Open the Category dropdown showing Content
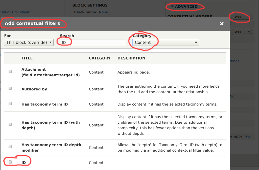The width and height of the screenshot is (259, 170). tap(166, 43)
